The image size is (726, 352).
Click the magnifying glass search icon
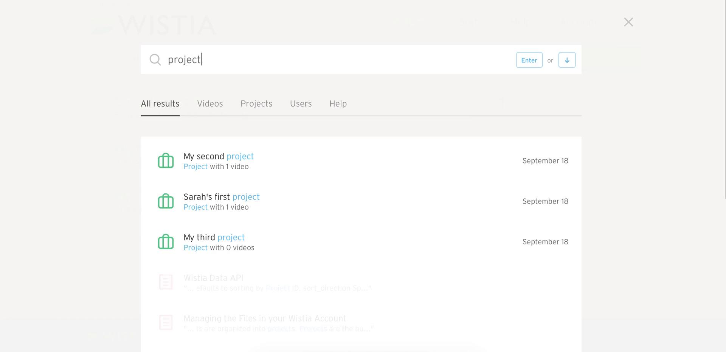155,60
